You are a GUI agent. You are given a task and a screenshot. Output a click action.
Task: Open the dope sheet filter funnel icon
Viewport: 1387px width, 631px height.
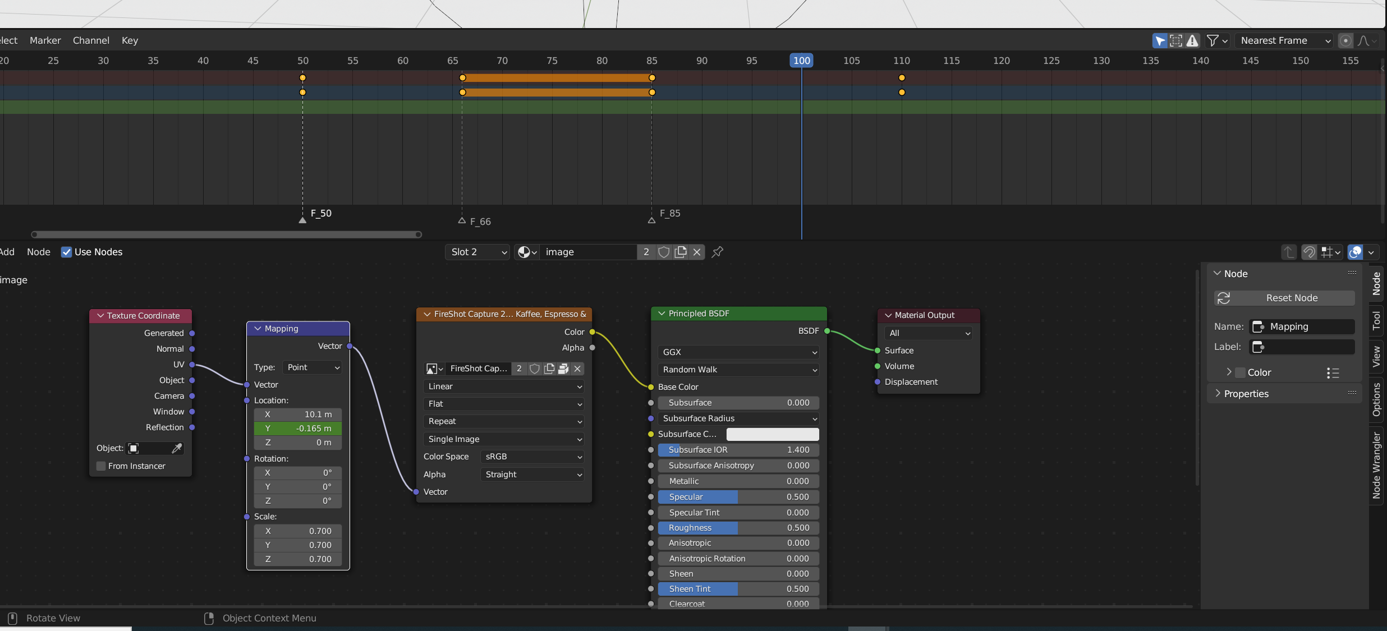pos(1213,40)
